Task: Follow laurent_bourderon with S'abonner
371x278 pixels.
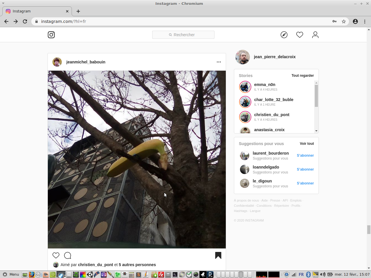Action: pyautogui.click(x=305, y=156)
